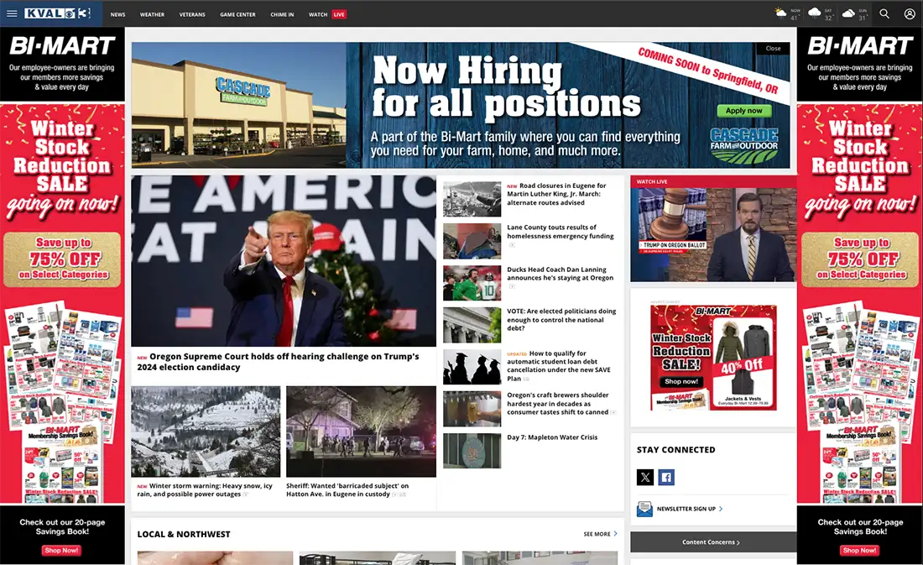Open VOTE national debt poll story

point(561,320)
